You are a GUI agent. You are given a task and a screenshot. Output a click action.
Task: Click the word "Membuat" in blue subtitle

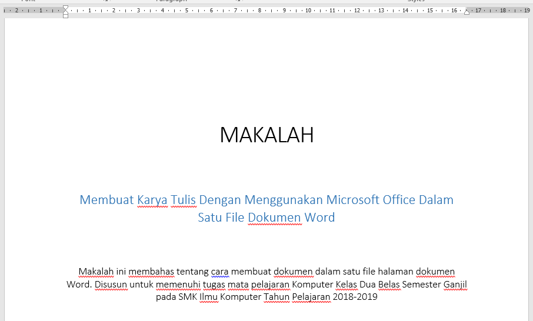coord(106,200)
